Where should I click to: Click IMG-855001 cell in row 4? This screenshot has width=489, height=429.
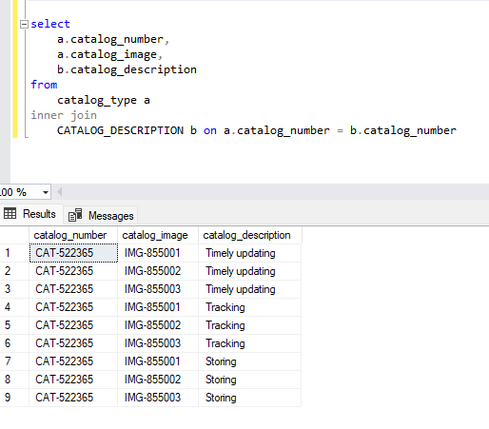(x=158, y=307)
